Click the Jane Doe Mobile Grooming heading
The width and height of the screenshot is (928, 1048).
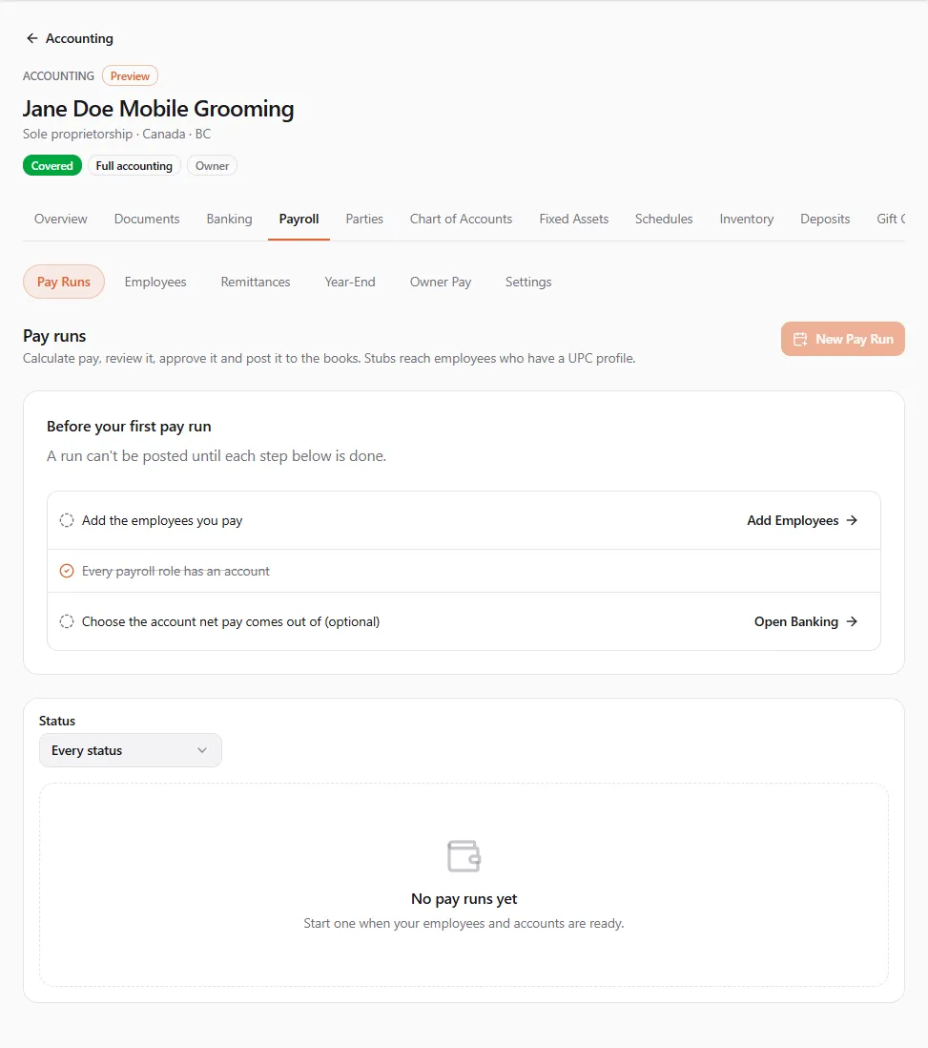pos(158,109)
